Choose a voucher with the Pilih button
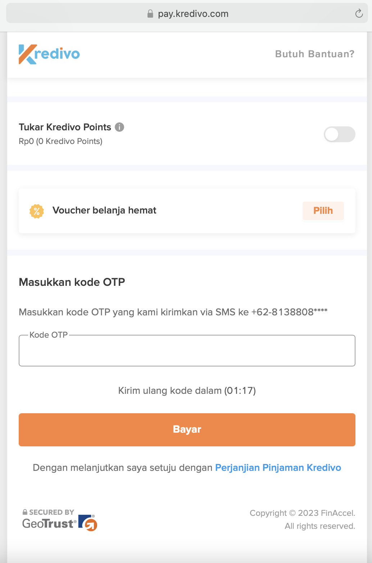Image resolution: width=372 pixels, height=563 pixels. (x=323, y=211)
